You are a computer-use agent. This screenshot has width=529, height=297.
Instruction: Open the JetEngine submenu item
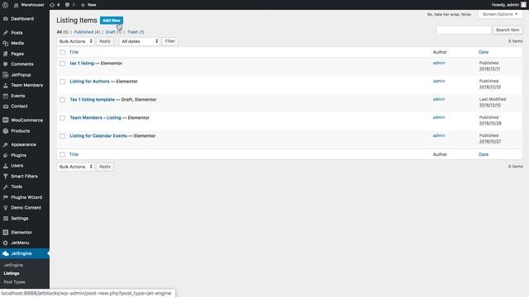coord(13,266)
